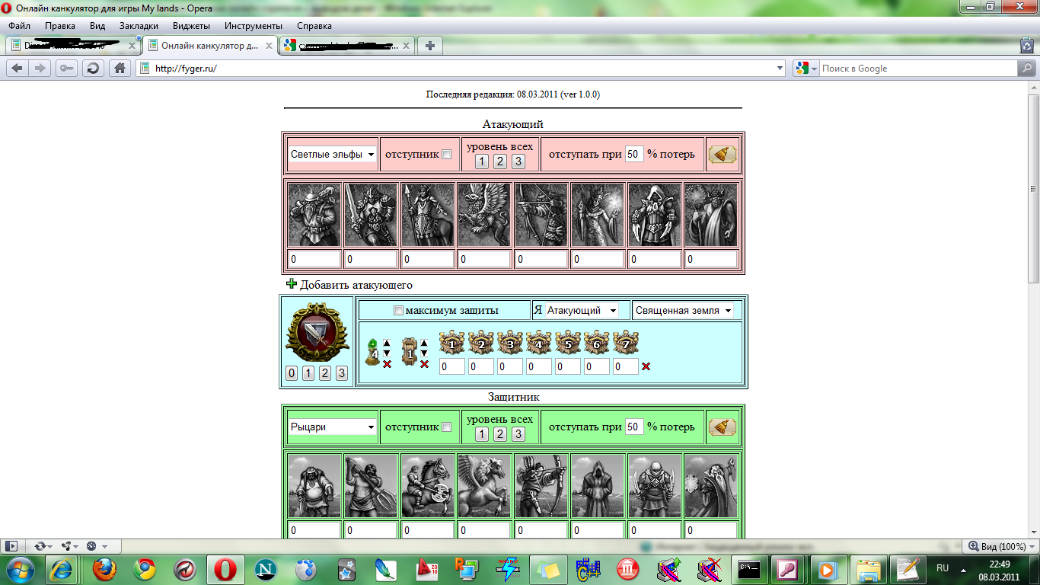Screen dimensions: 1040x585
Task: Click the pegasus unit in defender row
Action: (483, 486)
